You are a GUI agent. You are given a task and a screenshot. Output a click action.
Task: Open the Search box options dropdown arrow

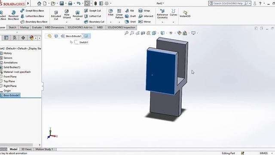click(250, 3)
